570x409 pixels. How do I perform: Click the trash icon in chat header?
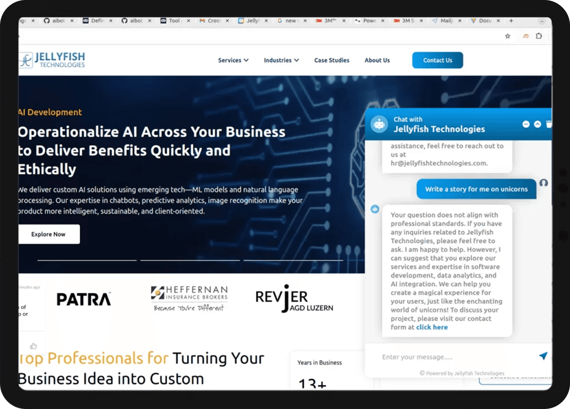tap(548, 124)
